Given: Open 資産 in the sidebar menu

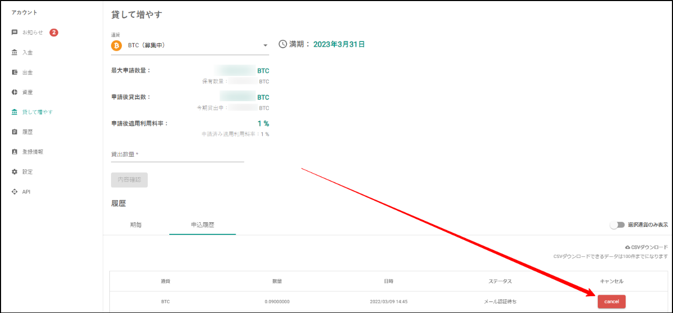Looking at the screenshot, I should point(27,92).
